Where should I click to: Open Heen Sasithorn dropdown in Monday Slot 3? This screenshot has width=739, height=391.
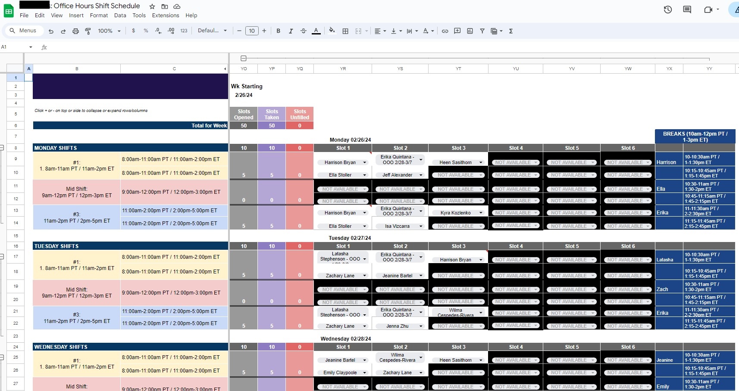pyautogui.click(x=481, y=162)
